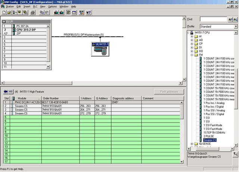239x172 pixels.
Task: Go to previous module using left arrow
Action: 6,91
